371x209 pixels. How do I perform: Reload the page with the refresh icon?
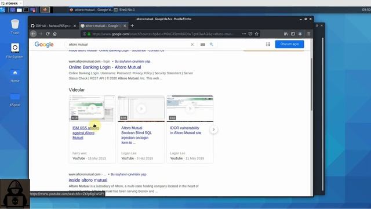[48, 34]
